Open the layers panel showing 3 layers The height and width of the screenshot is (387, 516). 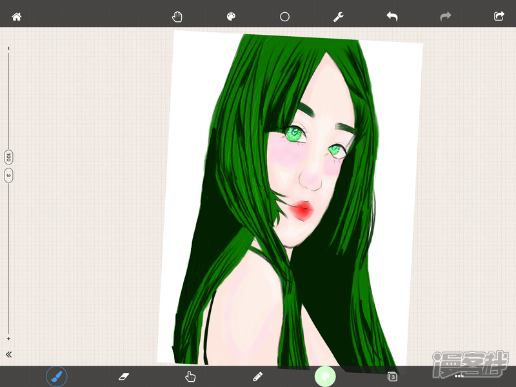[x=392, y=376]
